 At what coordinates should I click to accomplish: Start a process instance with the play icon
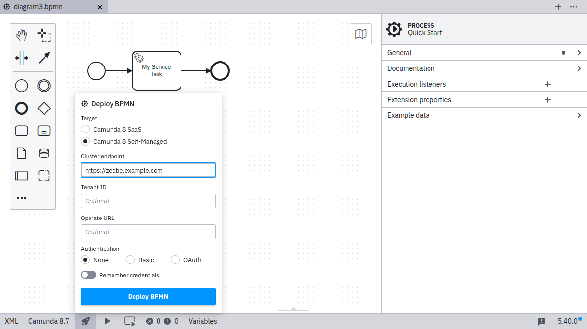(x=107, y=321)
